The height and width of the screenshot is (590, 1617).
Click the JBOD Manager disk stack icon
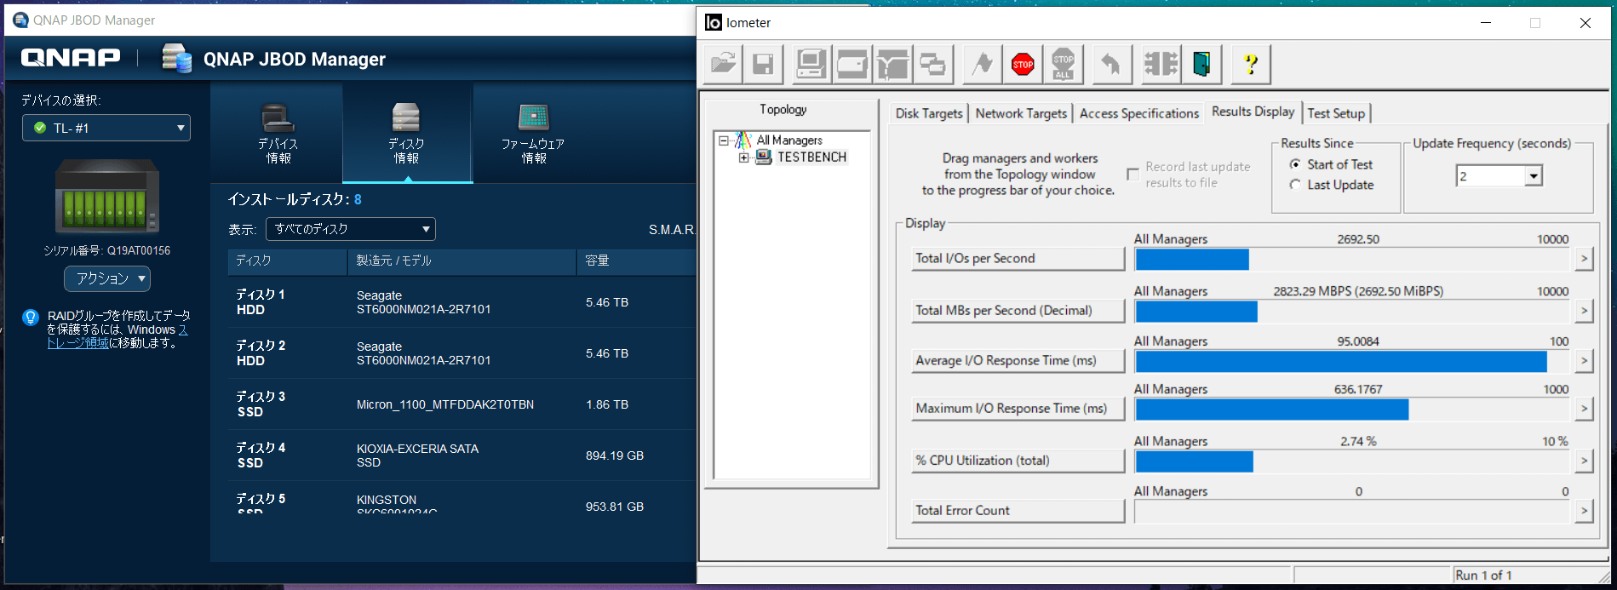click(x=177, y=59)
